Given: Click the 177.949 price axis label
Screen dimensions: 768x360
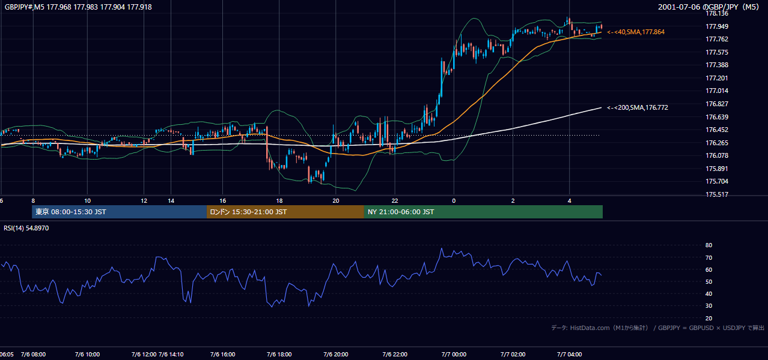Looking at the screenshot, I should coord(717,26).
